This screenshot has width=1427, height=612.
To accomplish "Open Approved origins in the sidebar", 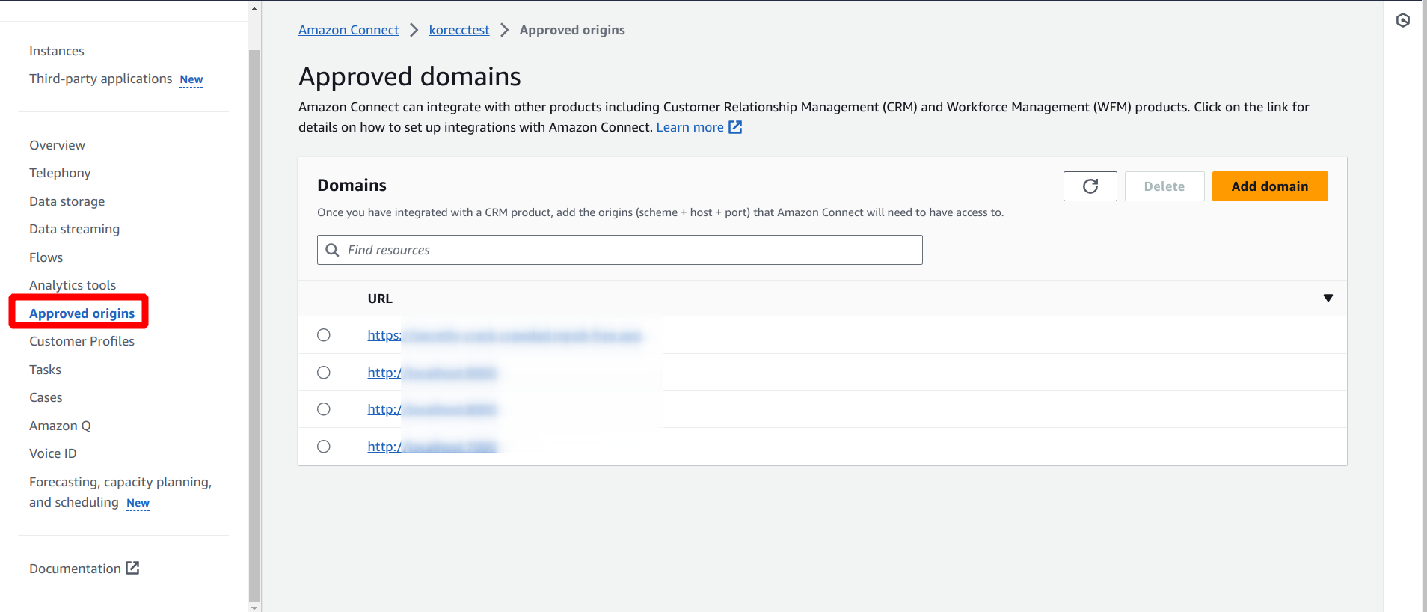I will pyautogui.click(x=82, y=313).
